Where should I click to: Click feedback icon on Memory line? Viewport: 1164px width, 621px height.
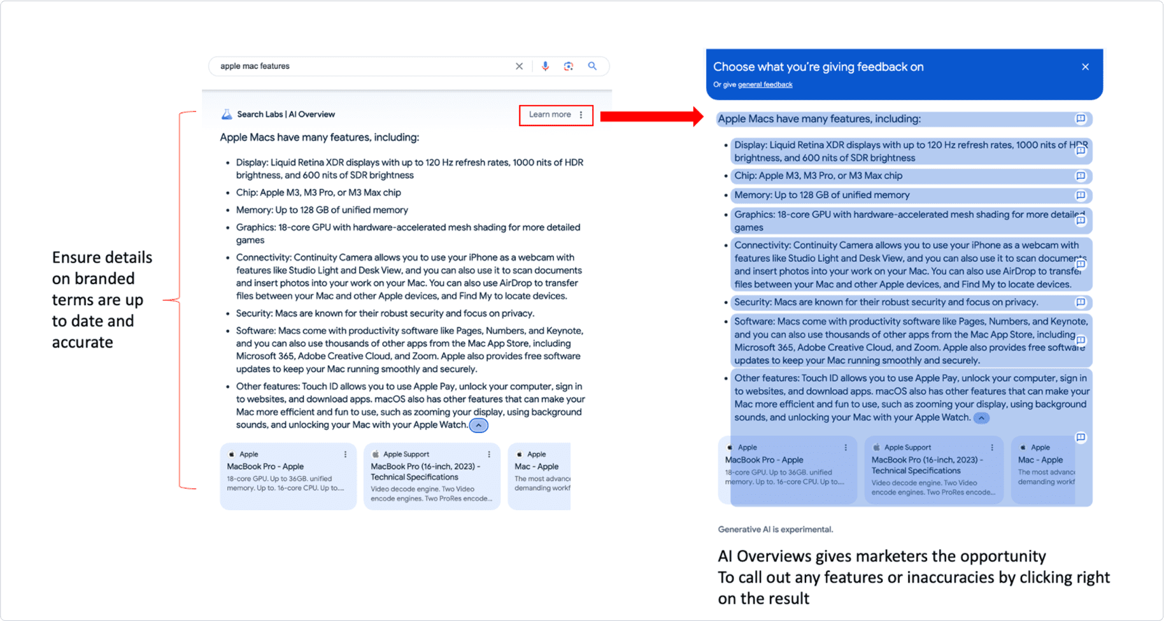1081,196
